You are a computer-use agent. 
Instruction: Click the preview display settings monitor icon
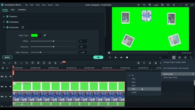(x=174, y=57)
